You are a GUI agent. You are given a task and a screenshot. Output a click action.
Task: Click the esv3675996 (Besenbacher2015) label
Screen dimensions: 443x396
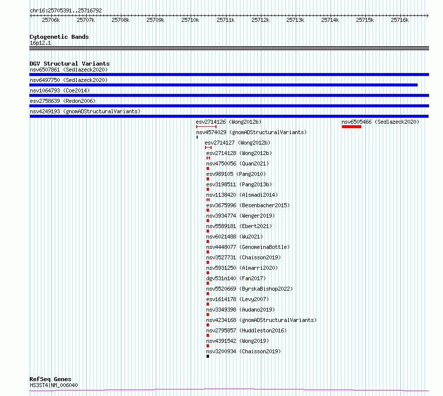[248, 205]
